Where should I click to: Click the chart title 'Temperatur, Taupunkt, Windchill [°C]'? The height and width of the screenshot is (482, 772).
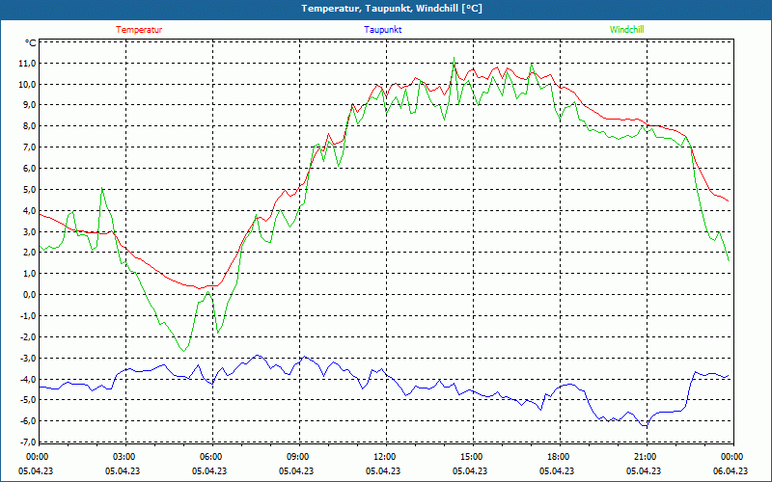coord(392,9)
